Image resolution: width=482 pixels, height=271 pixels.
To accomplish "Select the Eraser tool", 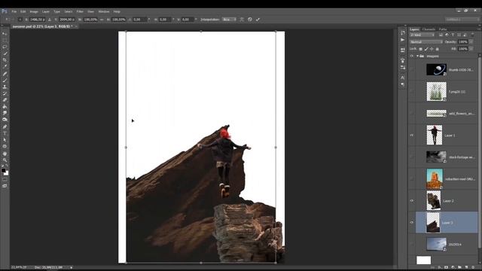I will 5,100.
